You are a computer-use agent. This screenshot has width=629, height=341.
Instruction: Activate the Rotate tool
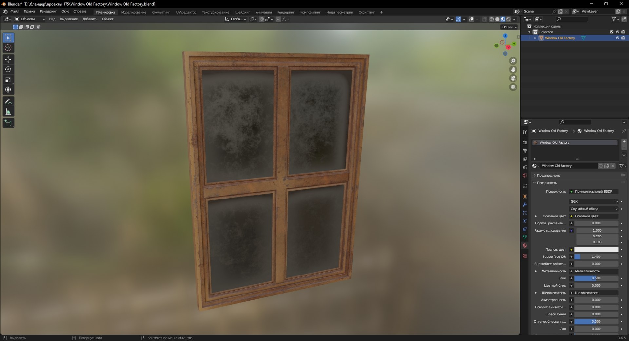click(8, 69)
